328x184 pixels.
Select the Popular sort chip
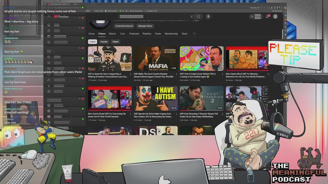click(104, 42)
